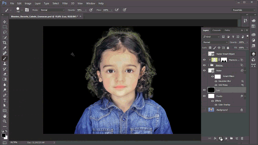This screenshot has width=258, height=145.
Task: Create a new layer
Action: pyautogui.click(x=237, y=139)
